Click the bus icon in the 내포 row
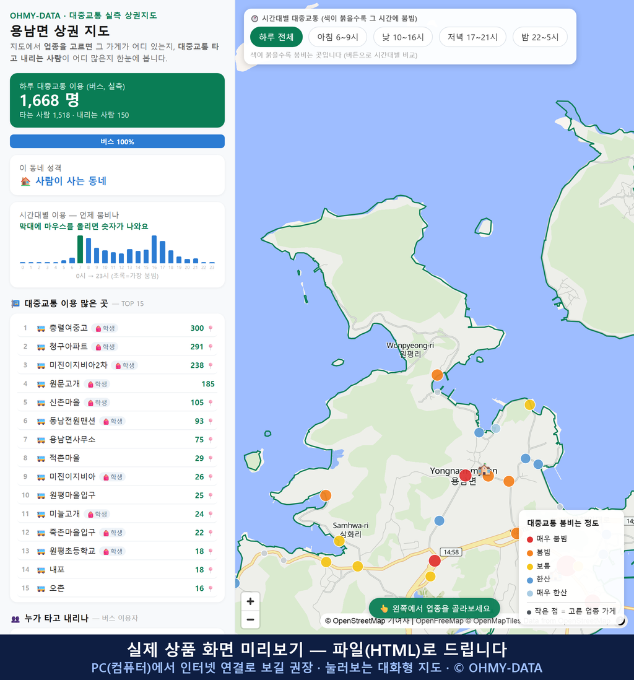Viewport: 634px width, 680px height. 41,570
